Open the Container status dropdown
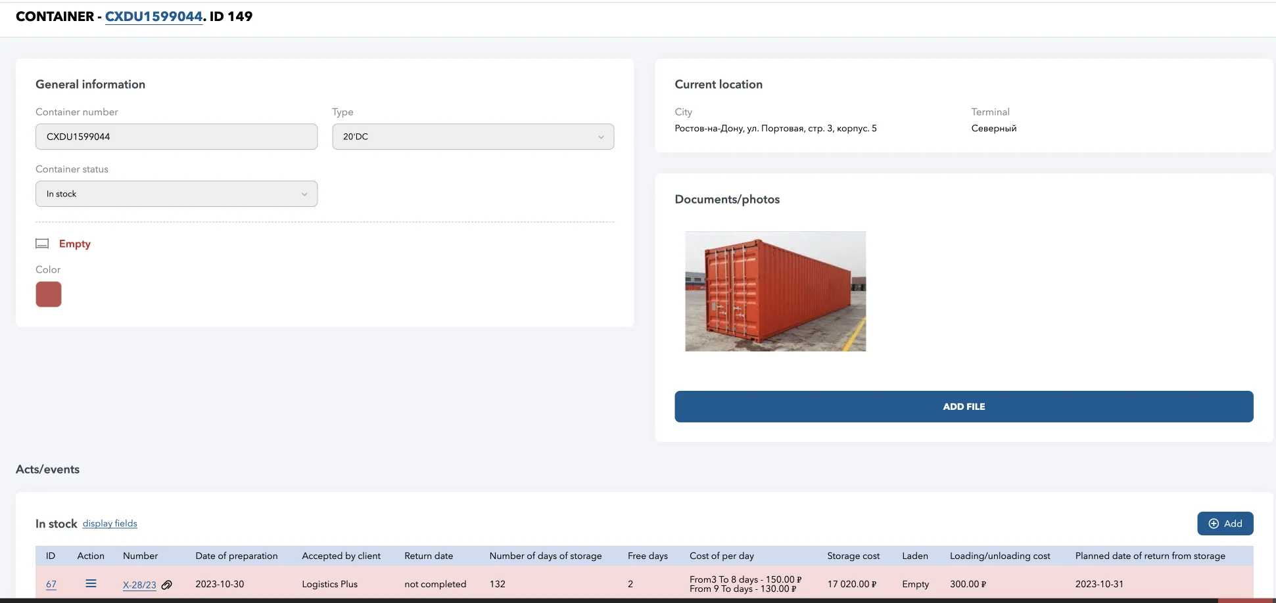The image size is (1276, 603). click(176, 194)
